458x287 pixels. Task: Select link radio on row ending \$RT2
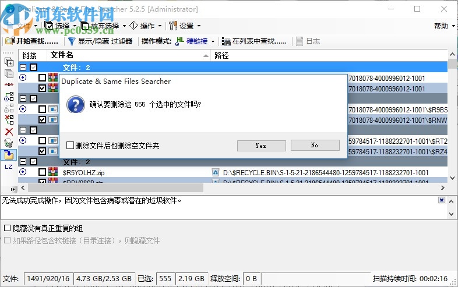[x=23, y=140]
